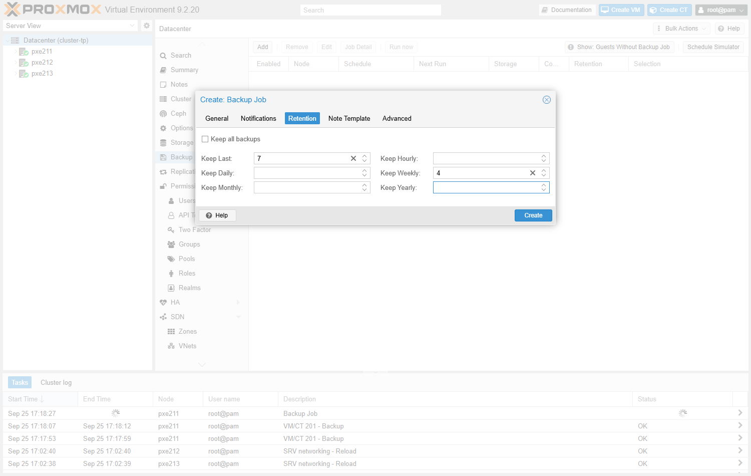Image resolution: width=751 pixels, height=476 pixels.
Task: Open the Advanced tab
Action: click(x=397, y=118)
